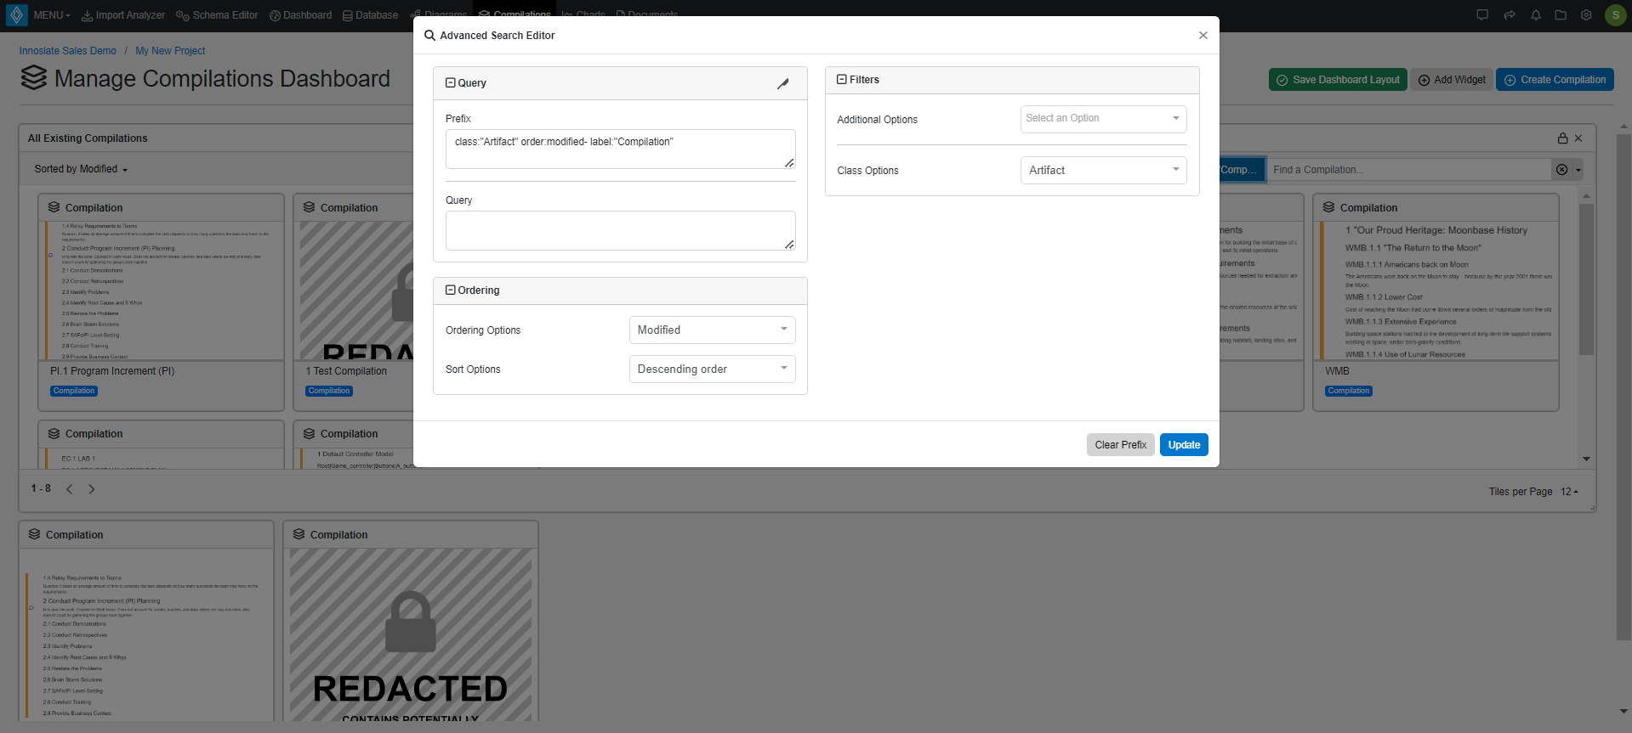This screenshot has width=1632, height=733.
Task: Open Schema Editor from top bar
Action: click(x=217, y=15)
